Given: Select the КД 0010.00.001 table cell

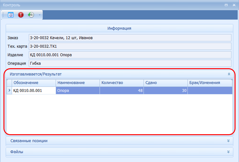Looking at the screenshot, I should [34, 91].
